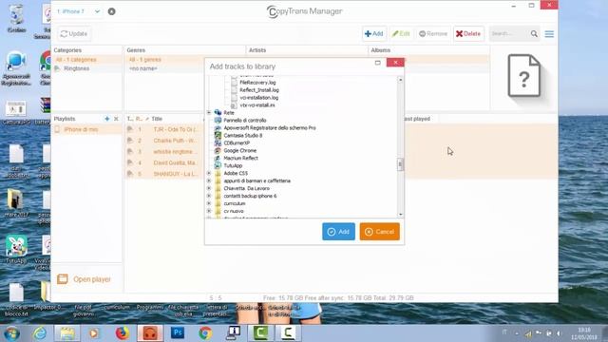Screen dimensions: 608x342
Task: Open Google Chrome from the taskbar
Action: point(205,332)
